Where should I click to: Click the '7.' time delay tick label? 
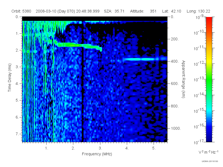click(17, 134)
